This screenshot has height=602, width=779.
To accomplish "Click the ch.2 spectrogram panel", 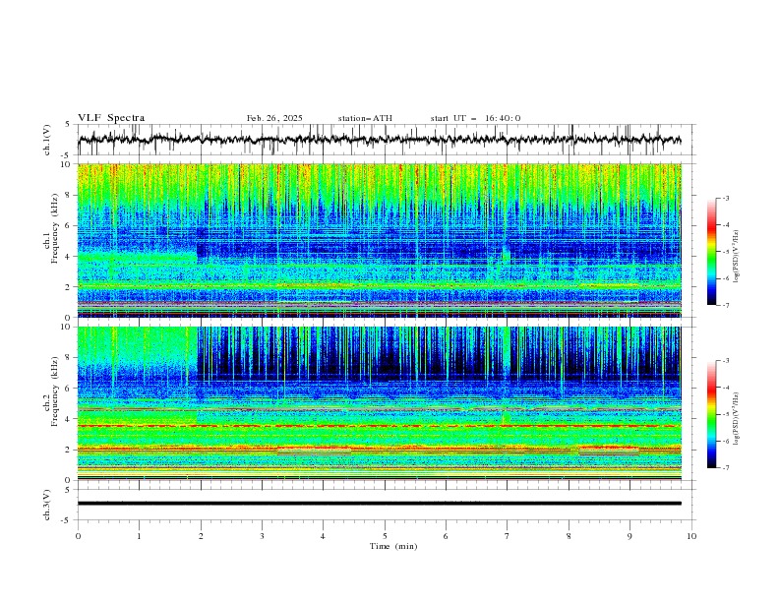I will (380, 403).
